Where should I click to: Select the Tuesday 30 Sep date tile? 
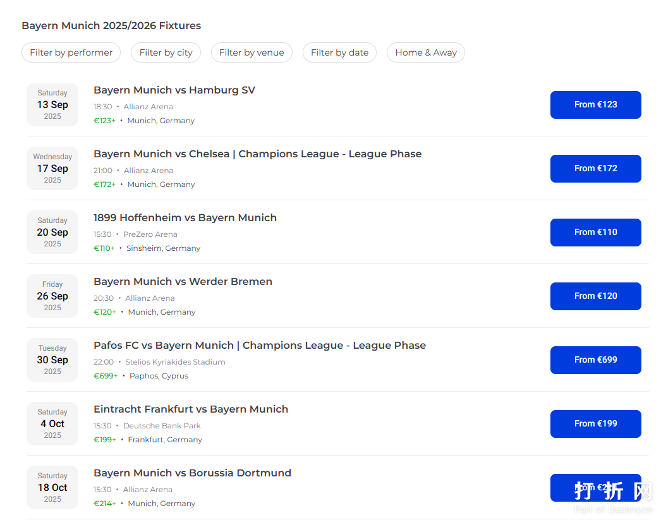click(52, 360)
